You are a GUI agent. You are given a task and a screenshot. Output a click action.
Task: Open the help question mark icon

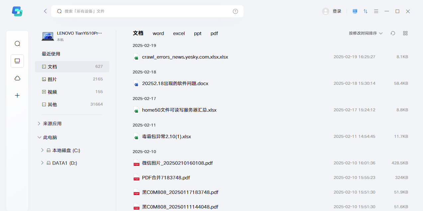point(235,11)
